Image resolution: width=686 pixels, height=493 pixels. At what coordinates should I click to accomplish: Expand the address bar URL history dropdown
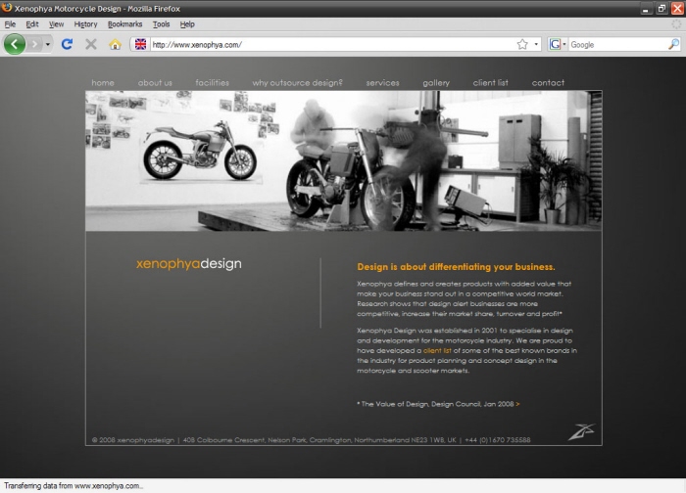536,44
